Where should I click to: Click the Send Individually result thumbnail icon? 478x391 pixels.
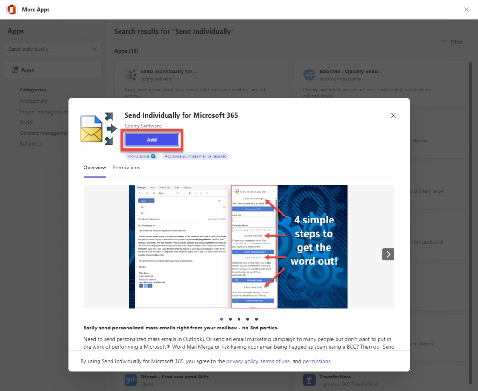(131, 75)
